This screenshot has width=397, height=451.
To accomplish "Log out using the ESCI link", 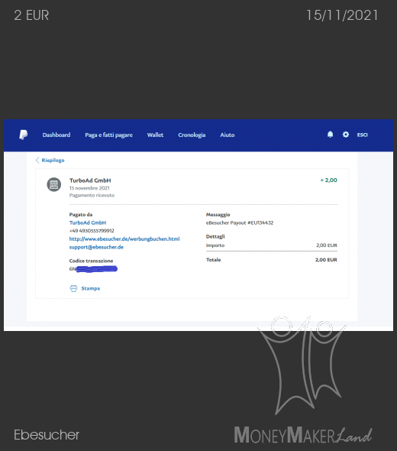I will (362, 135).
